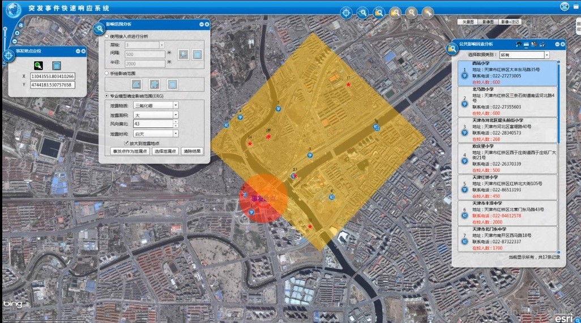581x323 pixels.
Task: Click 清除结果 button
Action: (x=191, y=152)
